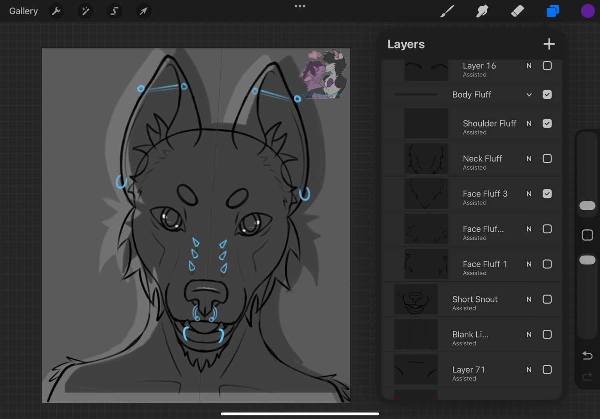Select the Face Fluff 3 layer name
Image resolution: width=600 pixels, height=419 pixels.
point(485,194)
